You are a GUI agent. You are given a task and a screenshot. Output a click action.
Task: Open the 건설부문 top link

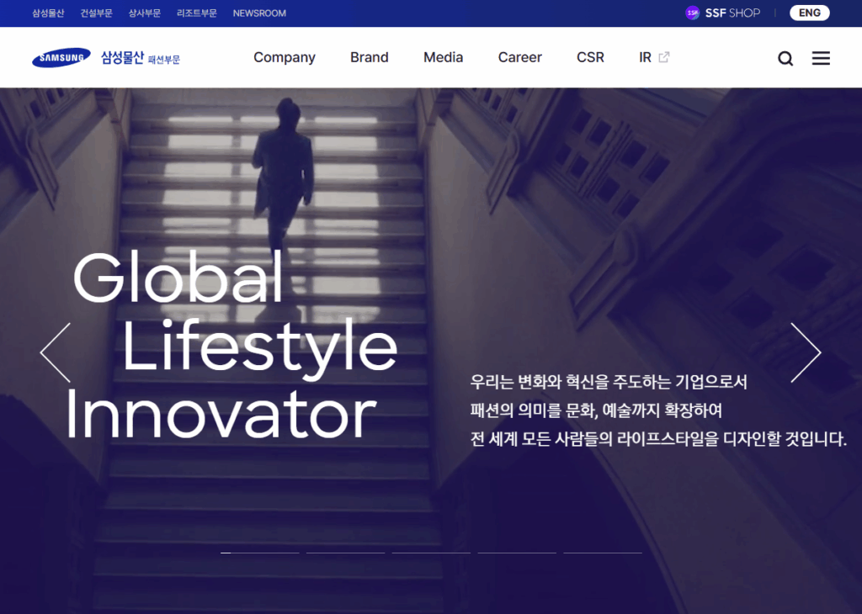coord(96,13)
